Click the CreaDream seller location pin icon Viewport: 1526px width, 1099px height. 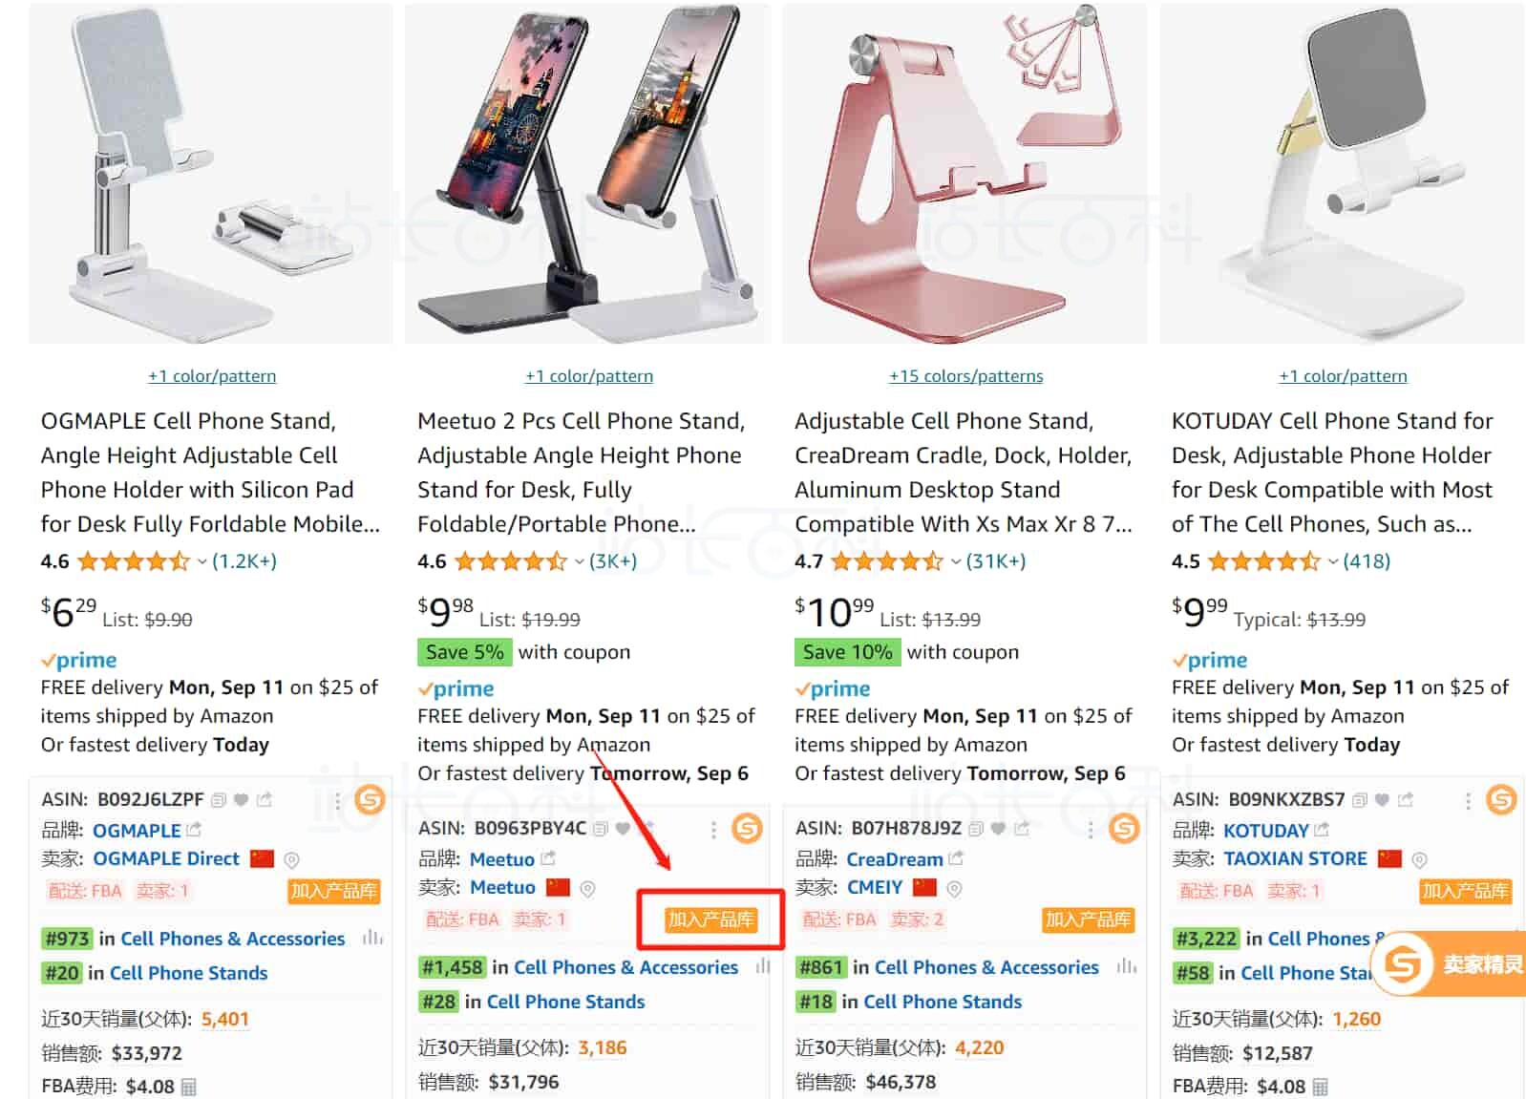[x=954, y=888]
